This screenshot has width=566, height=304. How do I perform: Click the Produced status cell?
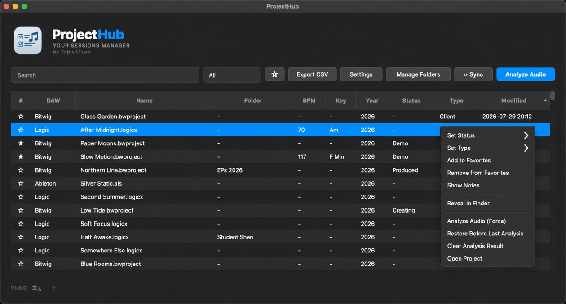pos(405,170)
